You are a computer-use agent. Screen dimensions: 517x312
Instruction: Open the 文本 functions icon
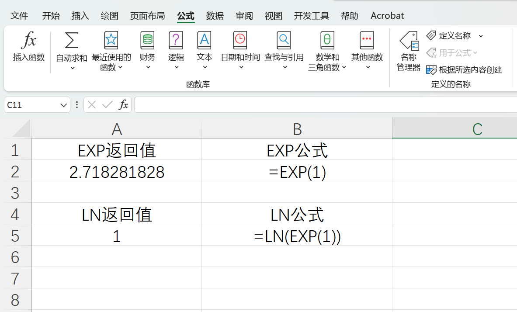[204, 40]
